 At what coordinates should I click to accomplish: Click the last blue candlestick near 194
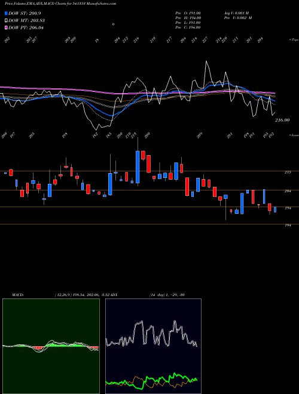[x=275, y=210]
